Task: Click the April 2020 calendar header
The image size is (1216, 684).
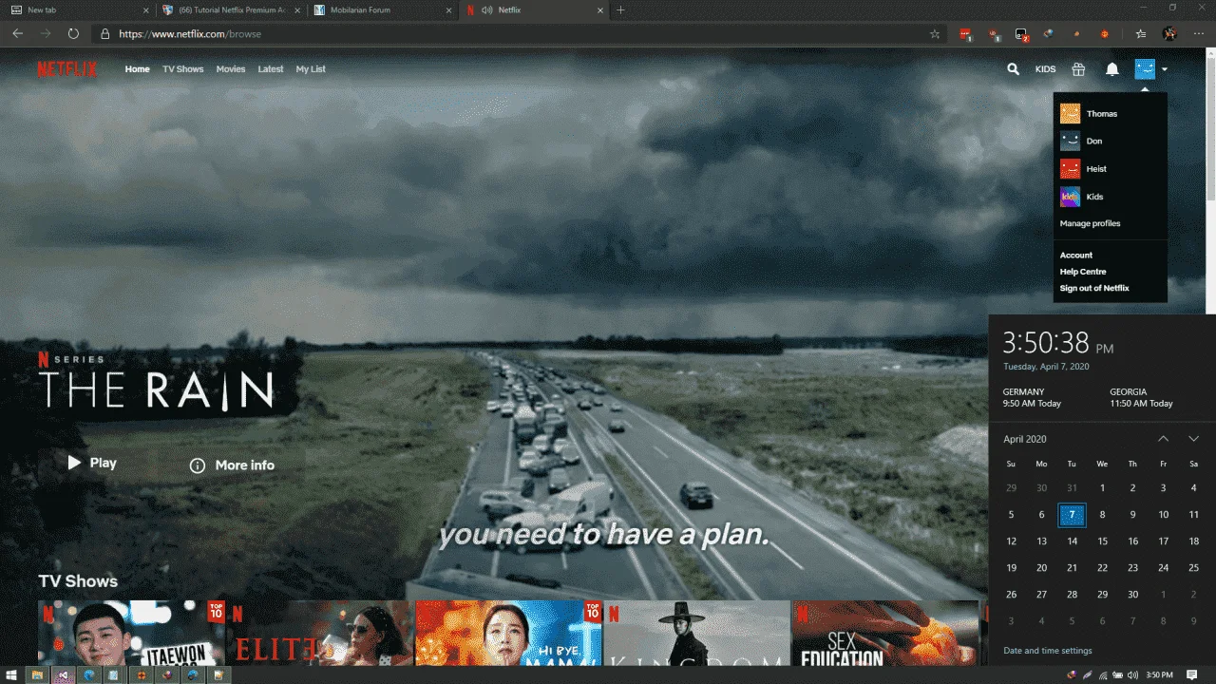Action: pyautogui.click(x=1025, y=439)
